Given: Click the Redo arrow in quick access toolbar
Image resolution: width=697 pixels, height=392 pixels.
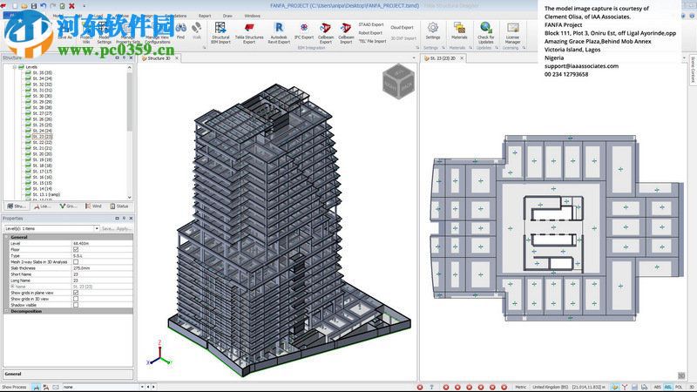Looking at the screenshot, I should point(53,6).
